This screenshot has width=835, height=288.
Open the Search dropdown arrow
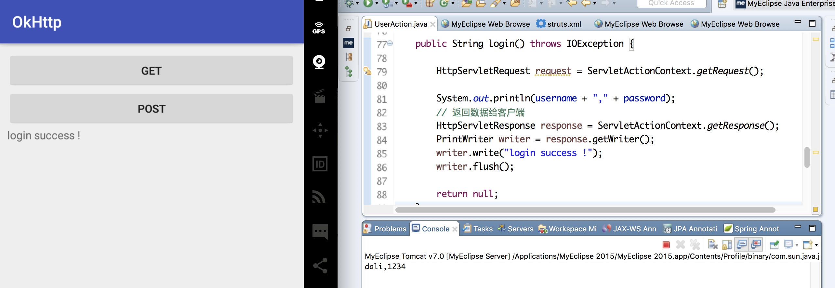tap(504, 3)
